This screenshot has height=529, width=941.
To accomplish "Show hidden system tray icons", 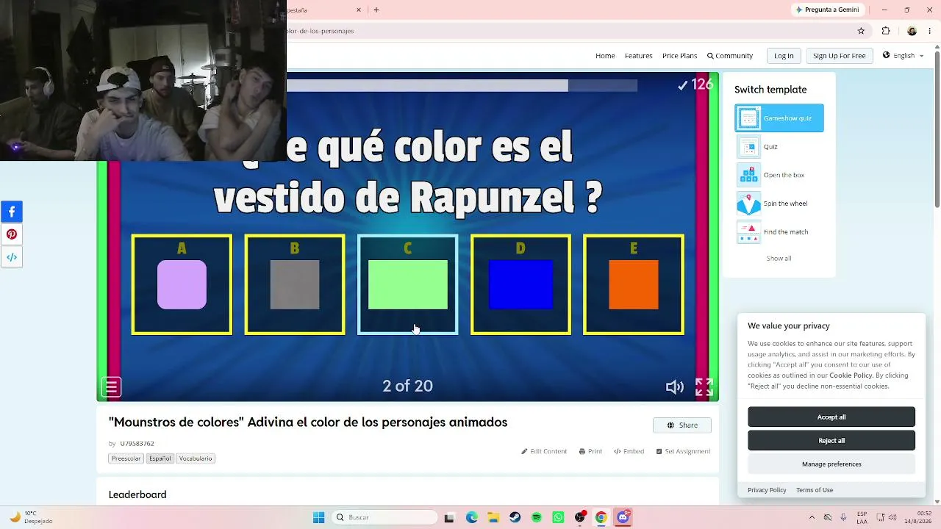I will tap(812, 517).
